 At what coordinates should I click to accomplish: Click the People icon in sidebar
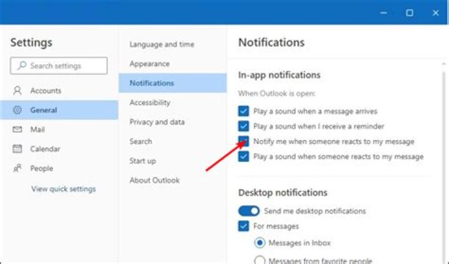pos(17,168)
